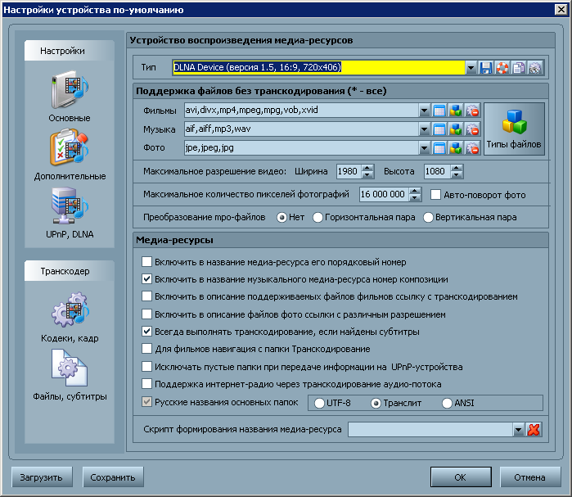Select the Горизонтальная пара radio button
572x497 pixels.
click(318, 218)
